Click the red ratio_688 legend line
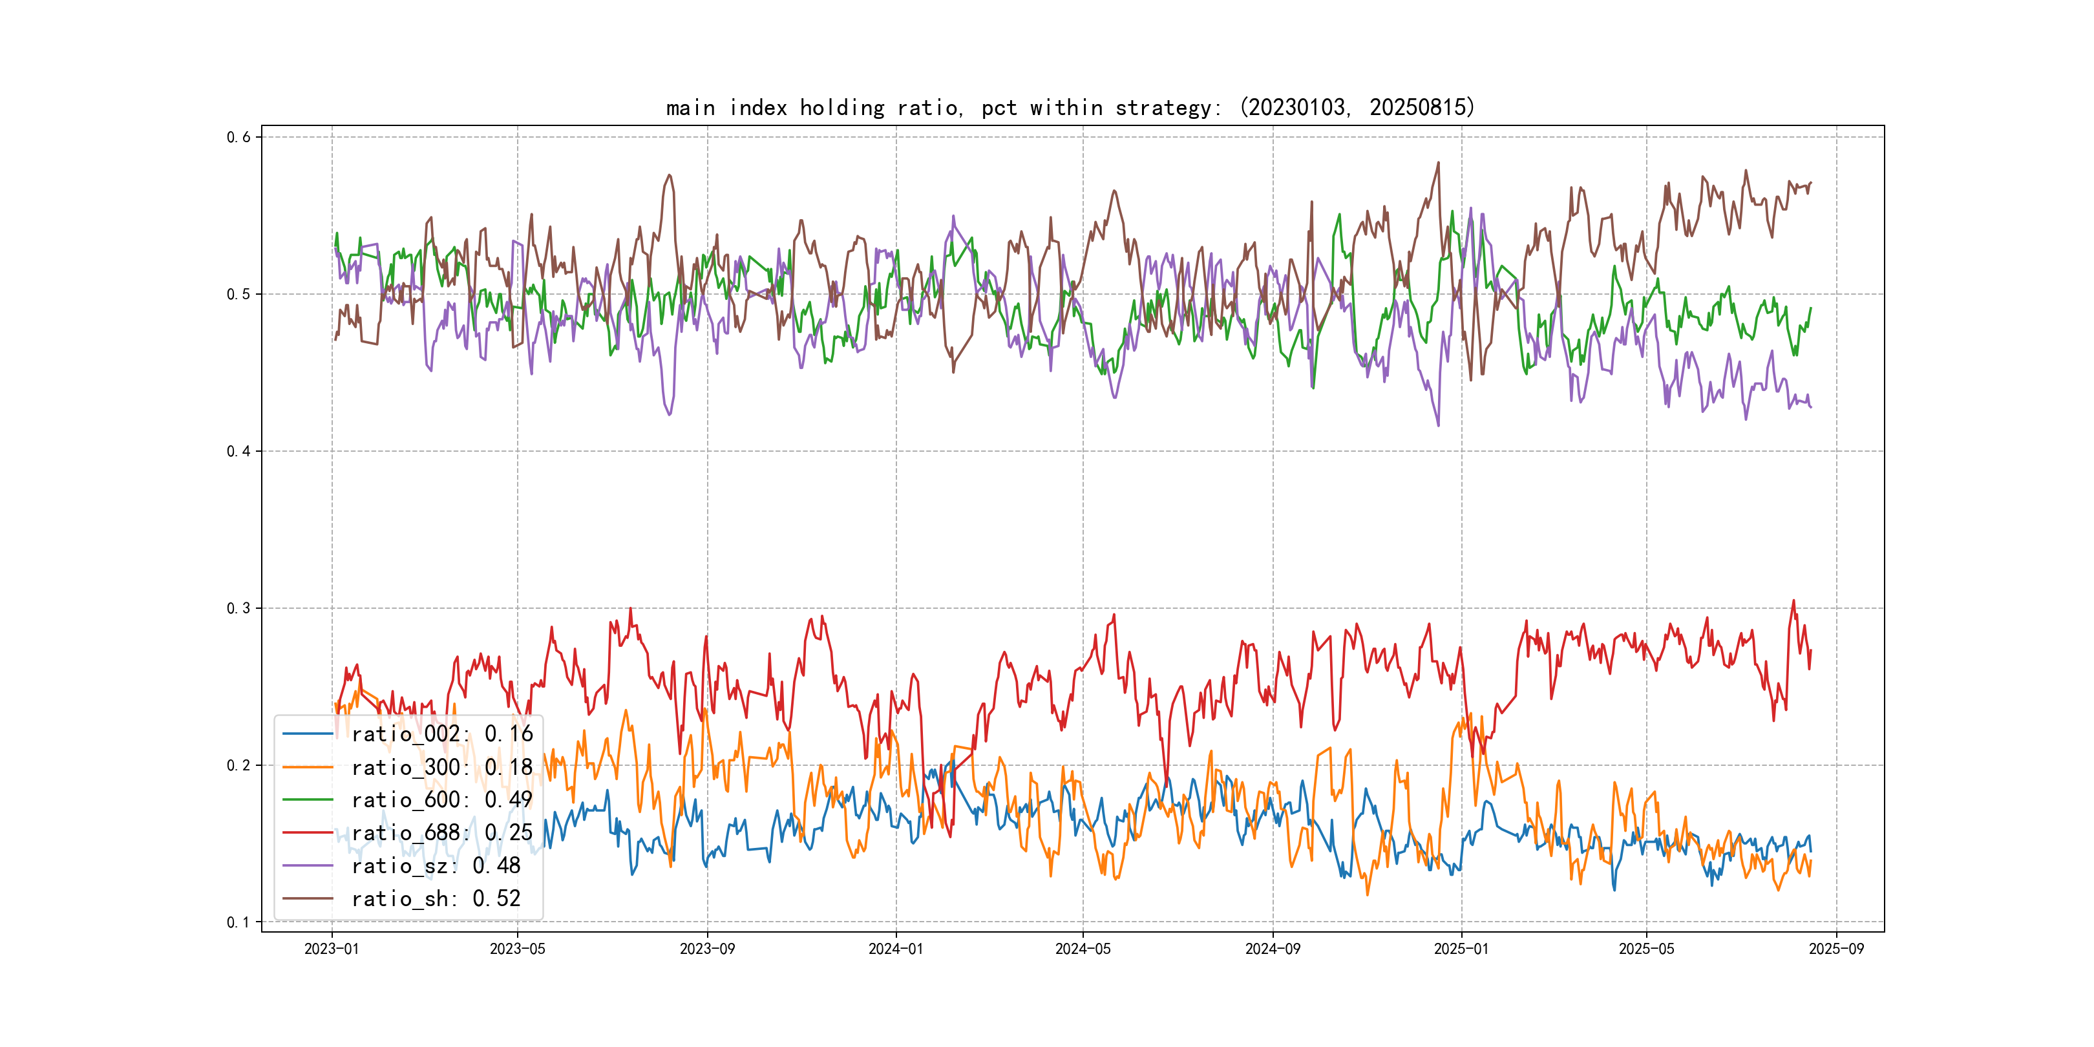Viewport: 2094px width, 1047px height. point(307,832)
